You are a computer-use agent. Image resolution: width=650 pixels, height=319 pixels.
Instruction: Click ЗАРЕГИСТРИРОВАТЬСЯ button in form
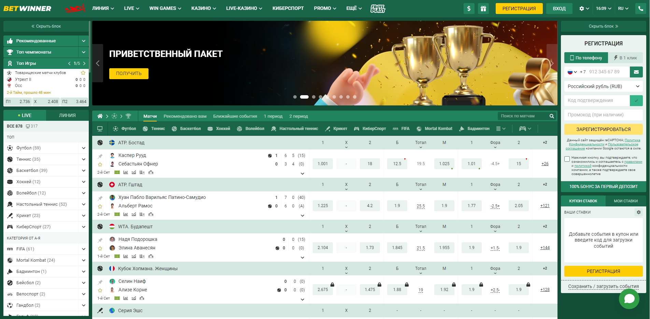click(x=603, y=129)
